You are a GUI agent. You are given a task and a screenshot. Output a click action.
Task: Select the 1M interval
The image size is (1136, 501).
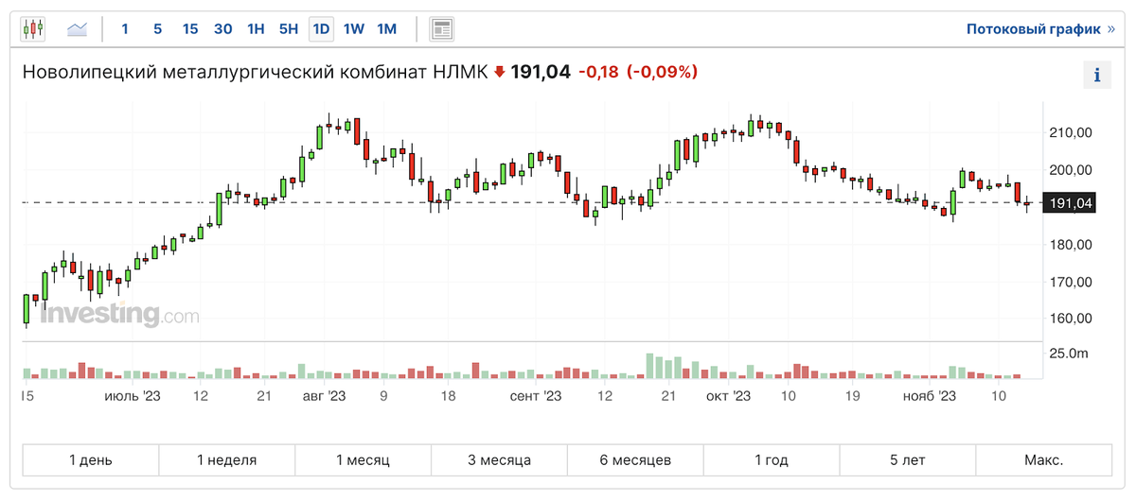click(x=386, y=29)
